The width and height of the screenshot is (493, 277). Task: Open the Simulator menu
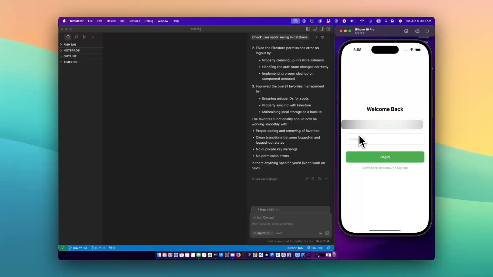[77, 21]
